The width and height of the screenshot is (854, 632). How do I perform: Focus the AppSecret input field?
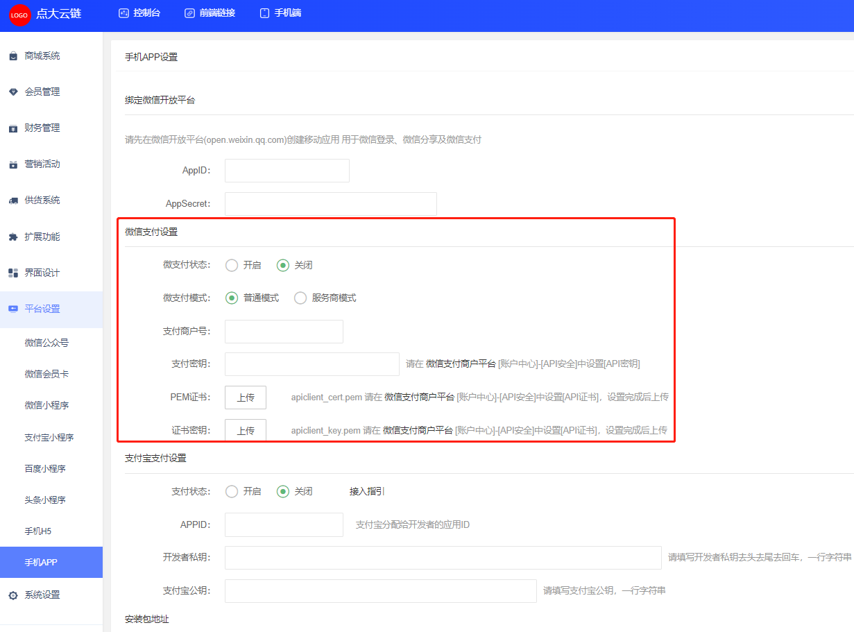[x=331, y=204]
